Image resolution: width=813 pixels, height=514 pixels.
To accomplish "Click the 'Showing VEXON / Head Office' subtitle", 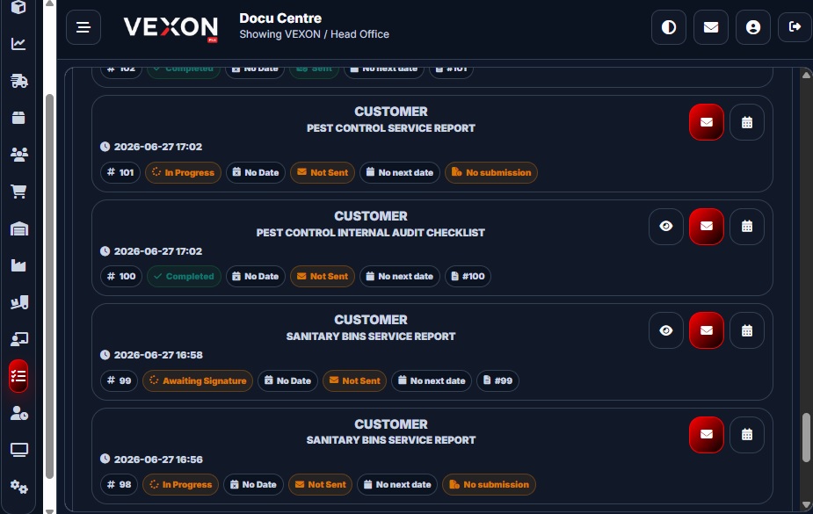I will [x=314, y=34].
